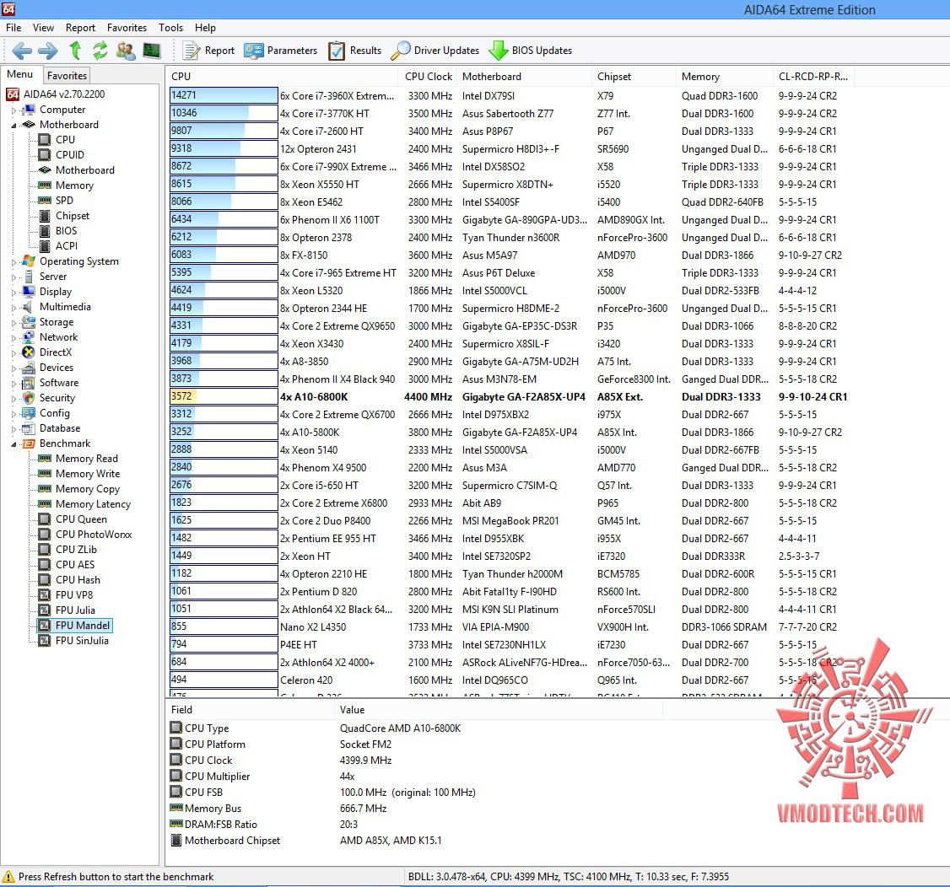The image size is (950, 887).
Task: Open the Favorites menu
Action: [127, 28]
